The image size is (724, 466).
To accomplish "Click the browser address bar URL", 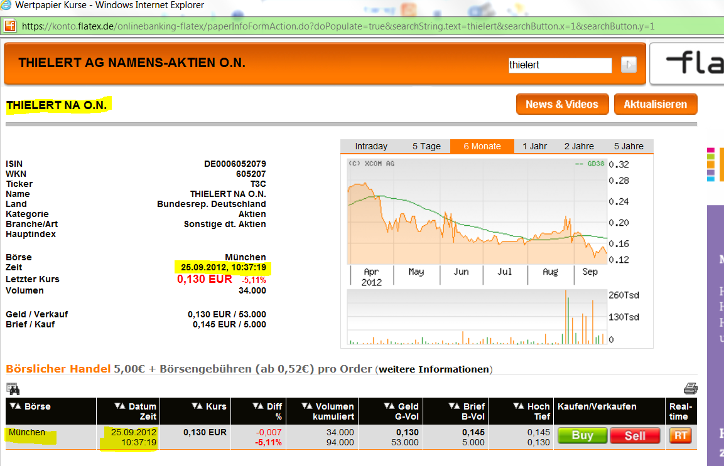I will 338,26.
